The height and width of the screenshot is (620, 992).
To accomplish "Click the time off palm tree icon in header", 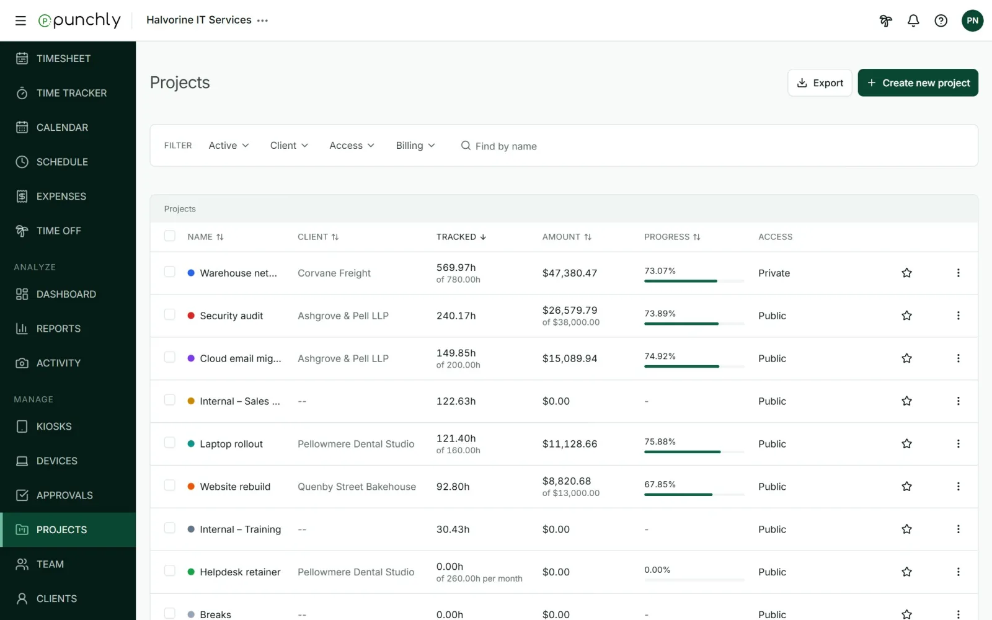I will pos(886,20).
